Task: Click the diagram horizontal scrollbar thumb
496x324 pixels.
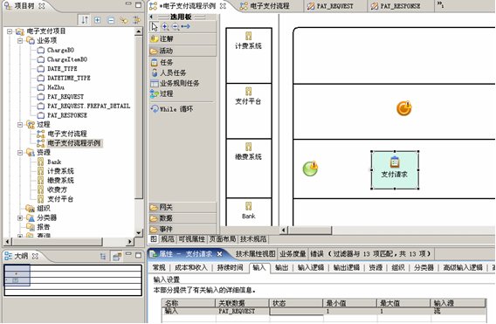Action: [x=310, y=230]
